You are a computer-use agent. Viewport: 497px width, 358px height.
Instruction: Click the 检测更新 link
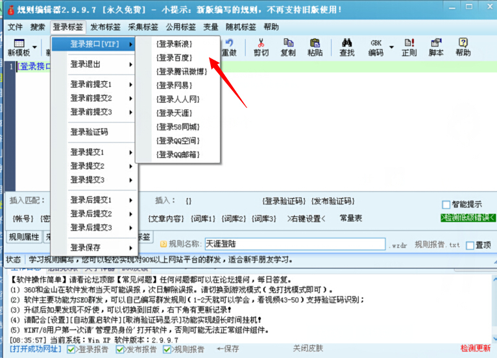tap(475, 348)
